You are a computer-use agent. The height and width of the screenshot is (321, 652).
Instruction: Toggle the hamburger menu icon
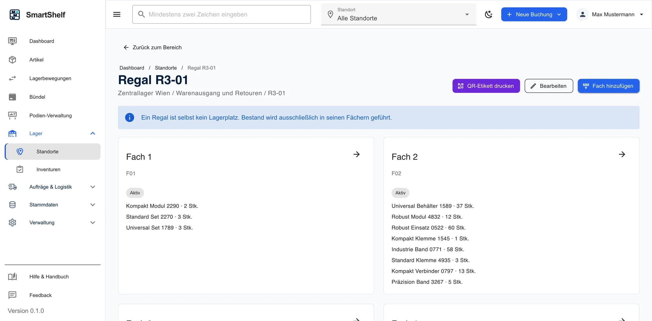click(x=117, y=14)
